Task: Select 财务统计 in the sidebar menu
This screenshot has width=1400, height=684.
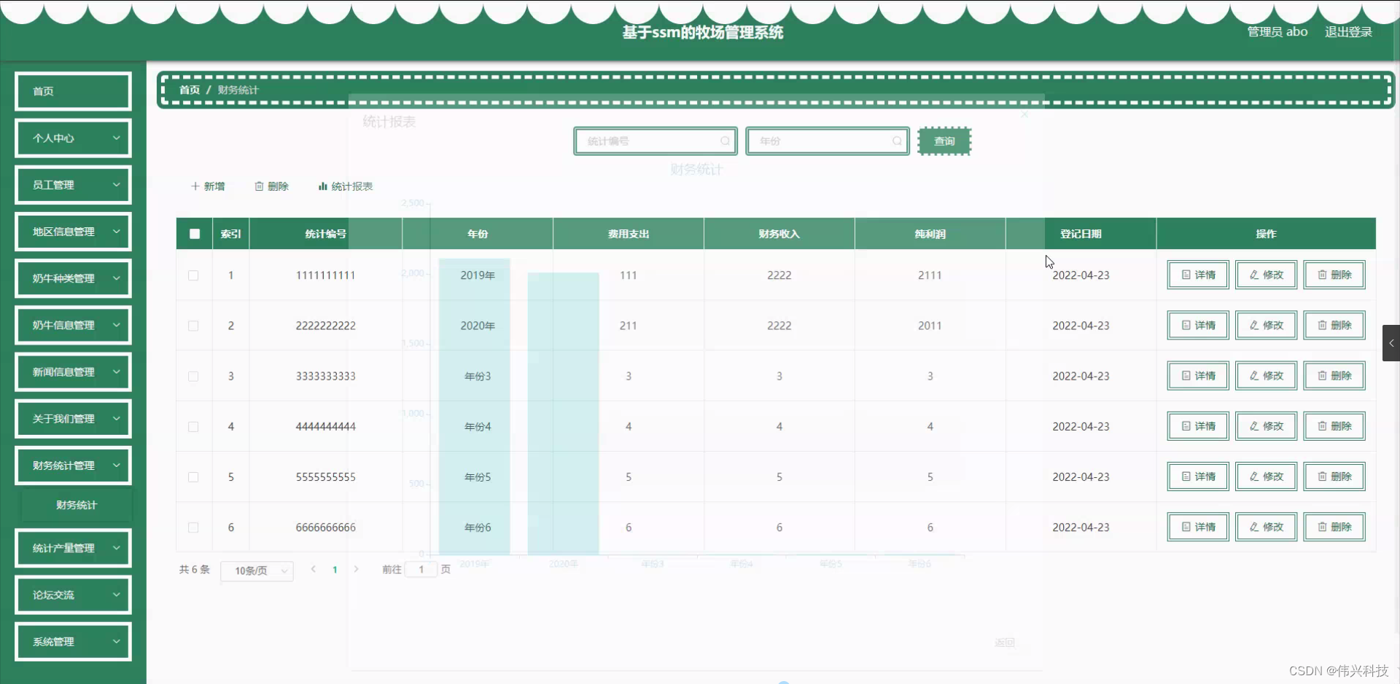Action: tap(76, 504)
